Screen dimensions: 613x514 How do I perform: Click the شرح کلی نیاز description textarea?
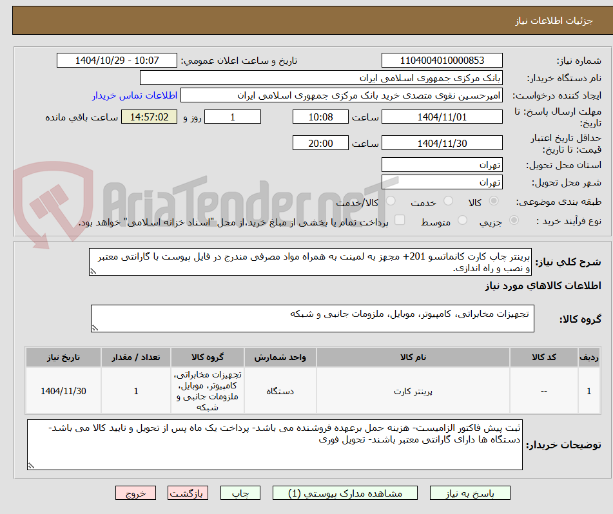click(x=310, y=262)
